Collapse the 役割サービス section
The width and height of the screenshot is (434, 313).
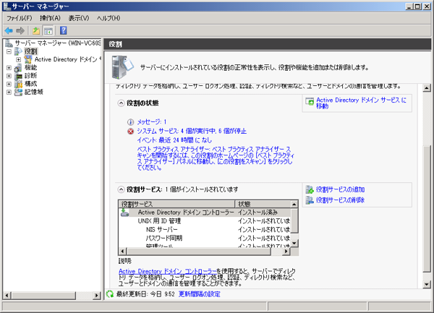121,189
